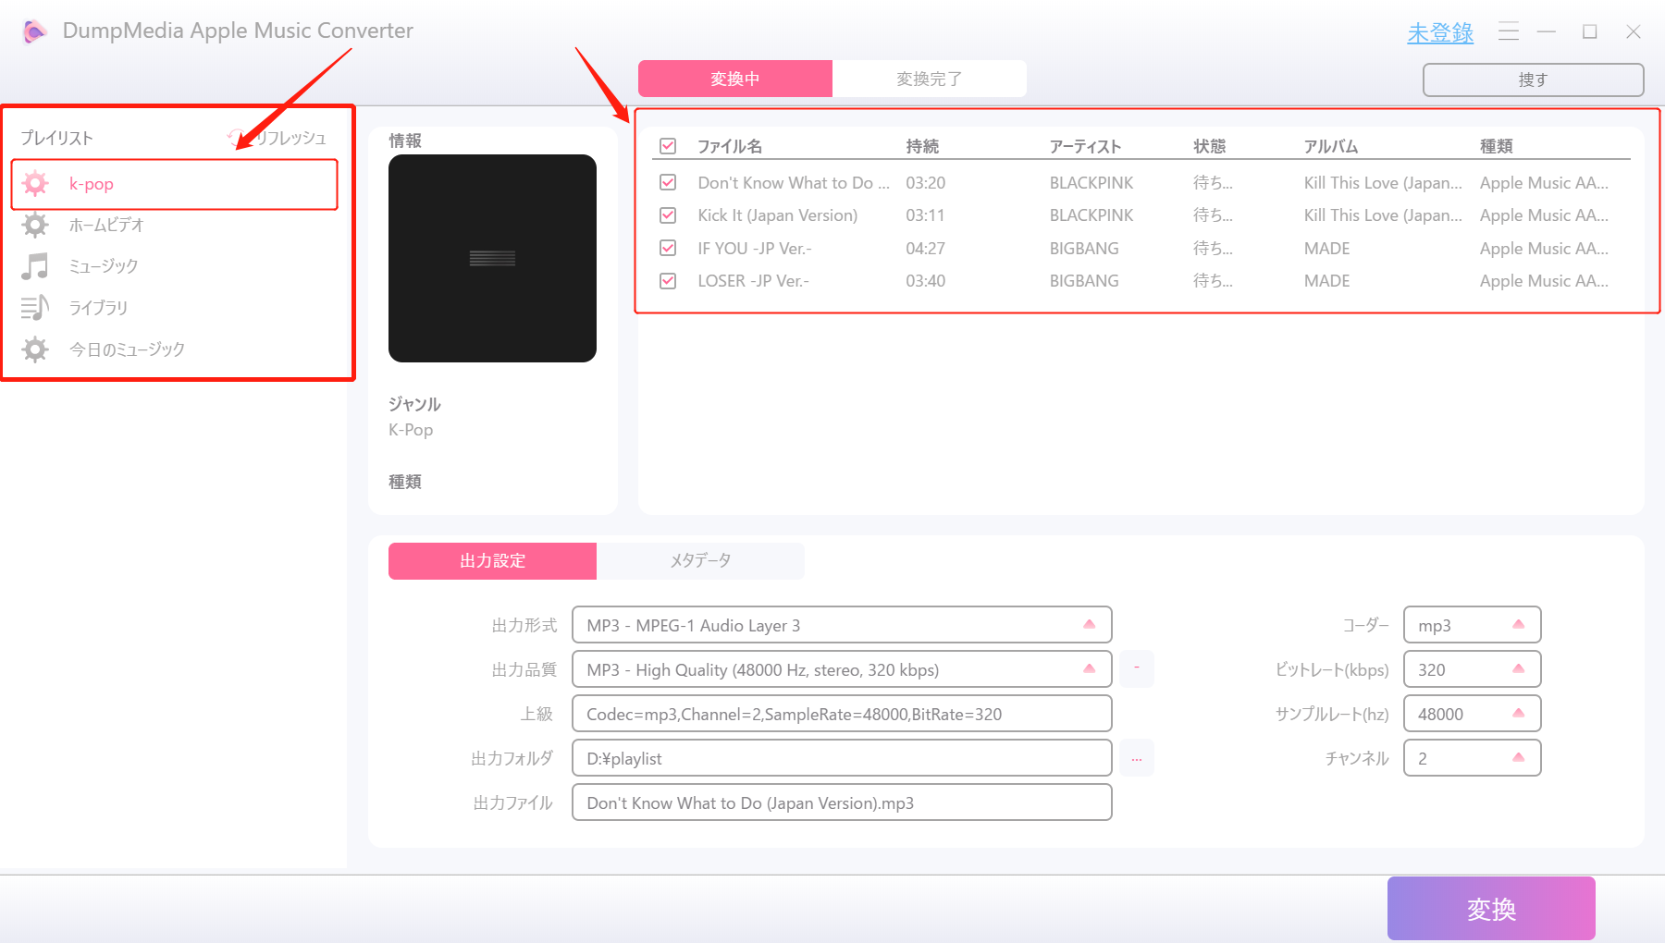The height and width of the screenshot is (943, 1665).
Task: Click the 上級 codec settings field
Action: click(842, 714)
